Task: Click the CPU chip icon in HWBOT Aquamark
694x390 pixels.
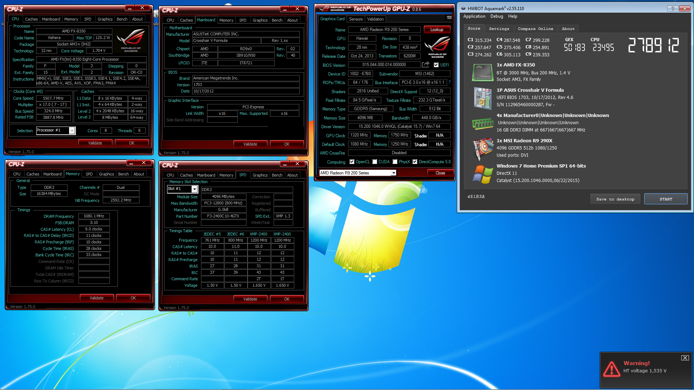Action: click(x=483, y=72)
